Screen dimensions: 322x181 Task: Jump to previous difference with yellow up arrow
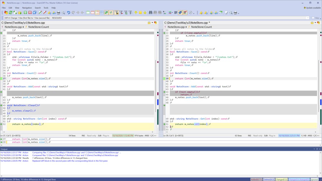click(x=136, y=13)
